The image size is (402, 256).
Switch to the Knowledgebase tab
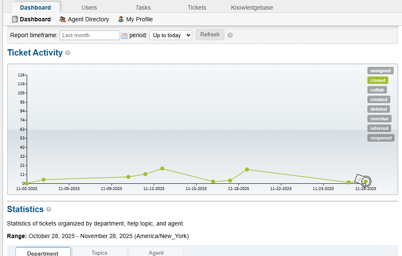(x=252, y=8)
